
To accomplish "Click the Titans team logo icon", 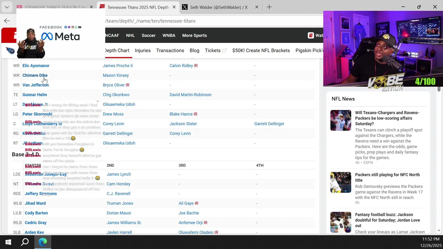I will click(10, 51).
